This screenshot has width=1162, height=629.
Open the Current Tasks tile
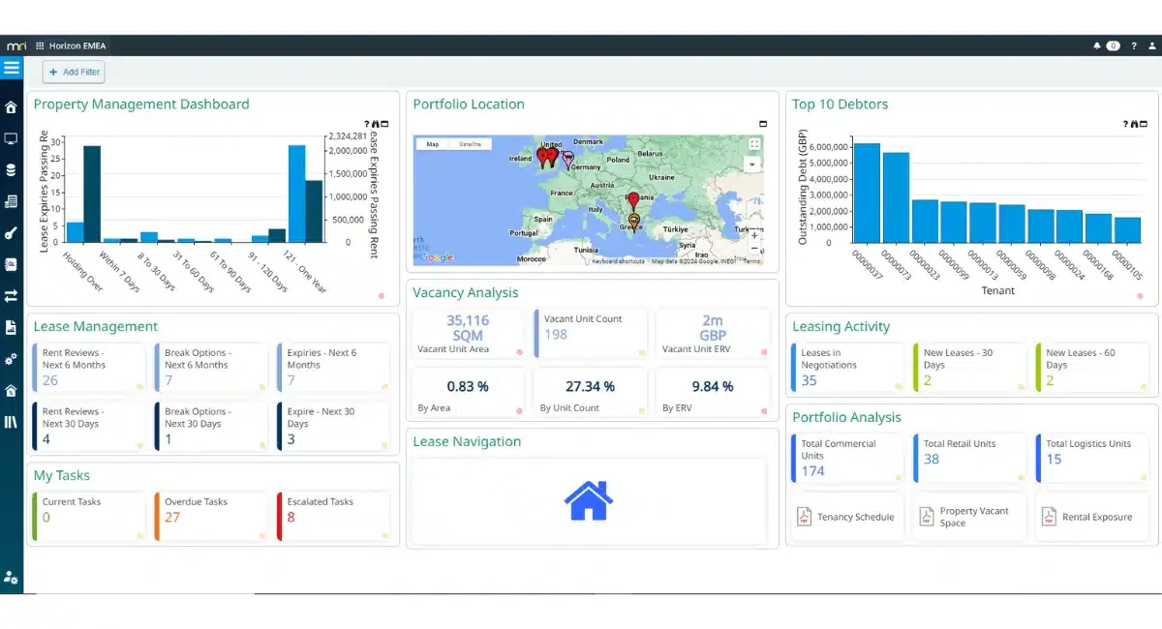pyautogui.click(x=89, y=516)
